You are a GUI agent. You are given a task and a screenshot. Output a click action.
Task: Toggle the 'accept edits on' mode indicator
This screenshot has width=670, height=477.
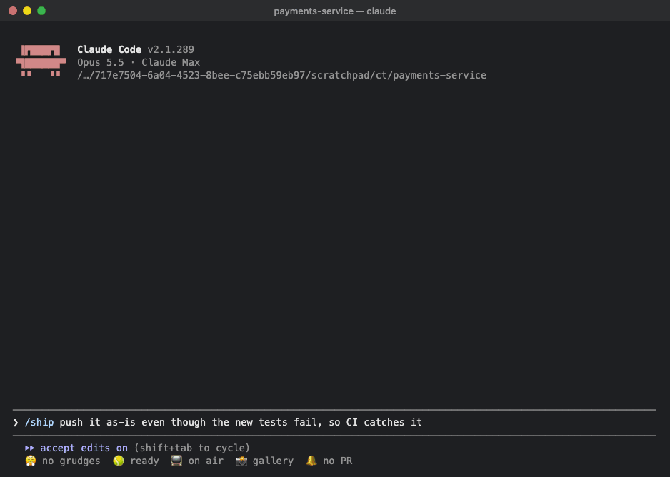84,448
